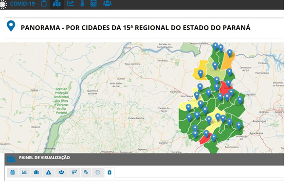Image resolution: width=292 pixels, height=181 pixels.
Task: Click the pin on southern red municipality
Action: [x=206, y=134]
